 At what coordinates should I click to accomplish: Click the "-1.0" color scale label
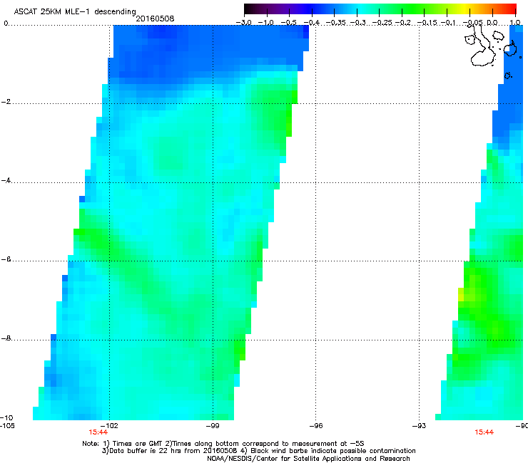pos(266,23)
